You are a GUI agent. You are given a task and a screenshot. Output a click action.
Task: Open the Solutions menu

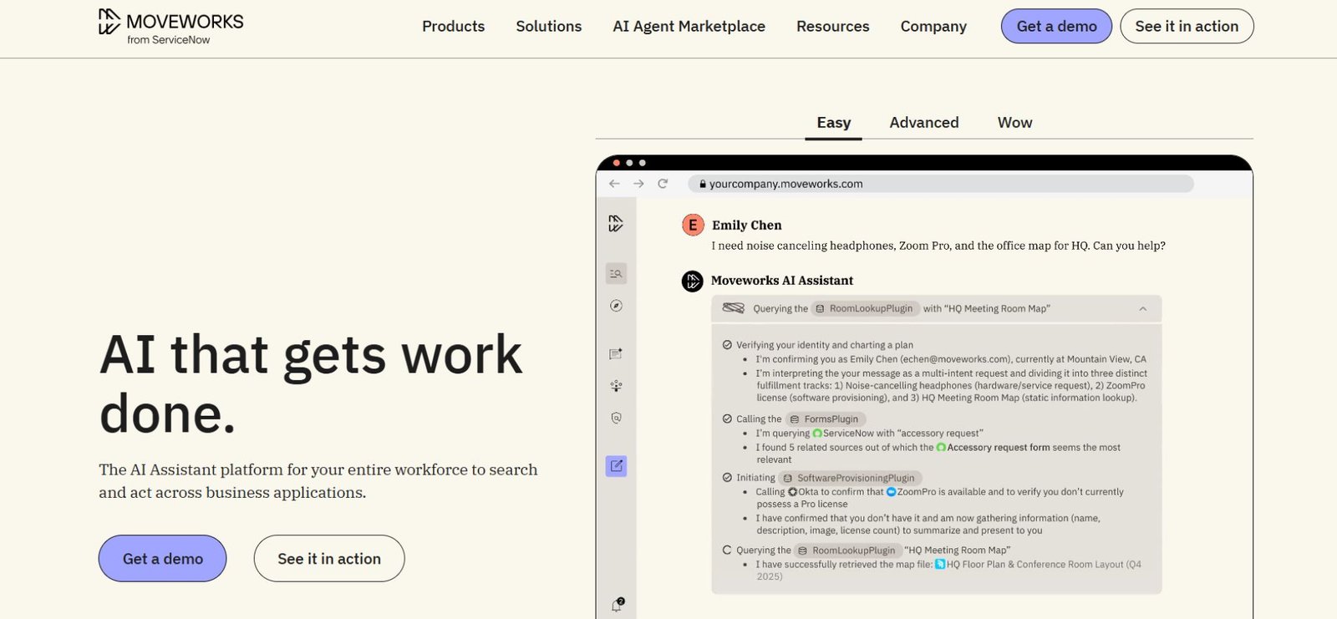(x=548, y=26)
